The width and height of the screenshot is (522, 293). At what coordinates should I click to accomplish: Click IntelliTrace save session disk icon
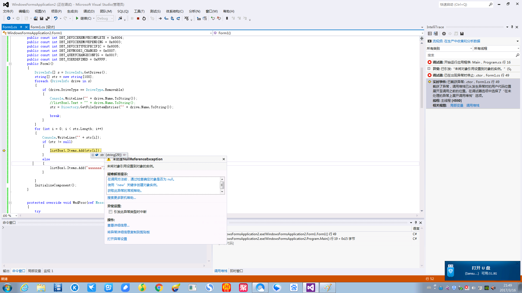462,34
